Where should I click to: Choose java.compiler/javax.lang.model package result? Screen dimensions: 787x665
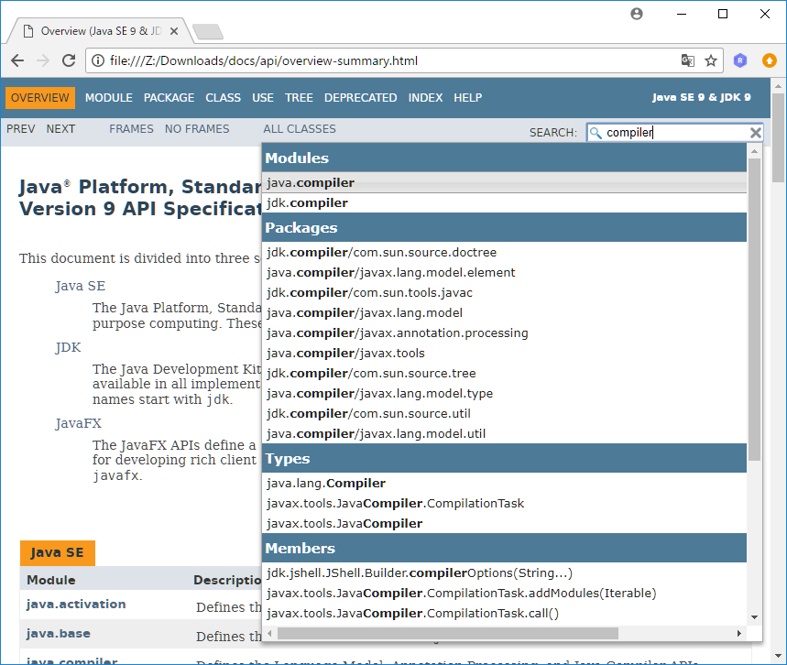tap(505, 312)
